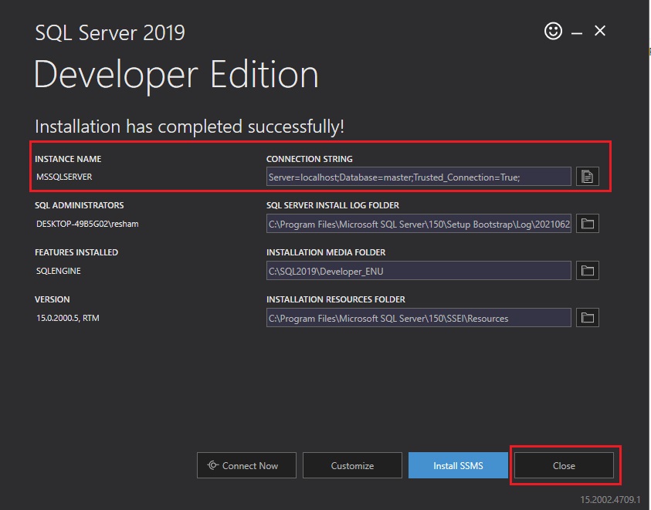Click the VERSION label

point(53,299)
